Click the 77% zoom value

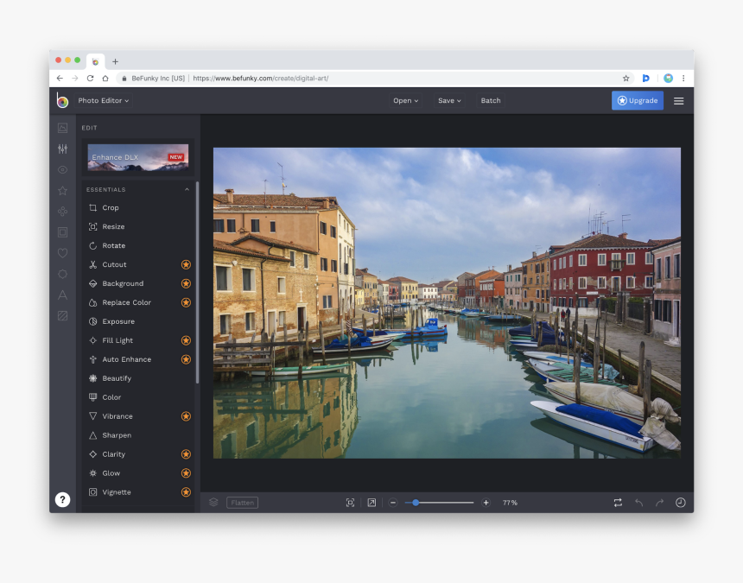pyautogui.click(x=510, y=503)
